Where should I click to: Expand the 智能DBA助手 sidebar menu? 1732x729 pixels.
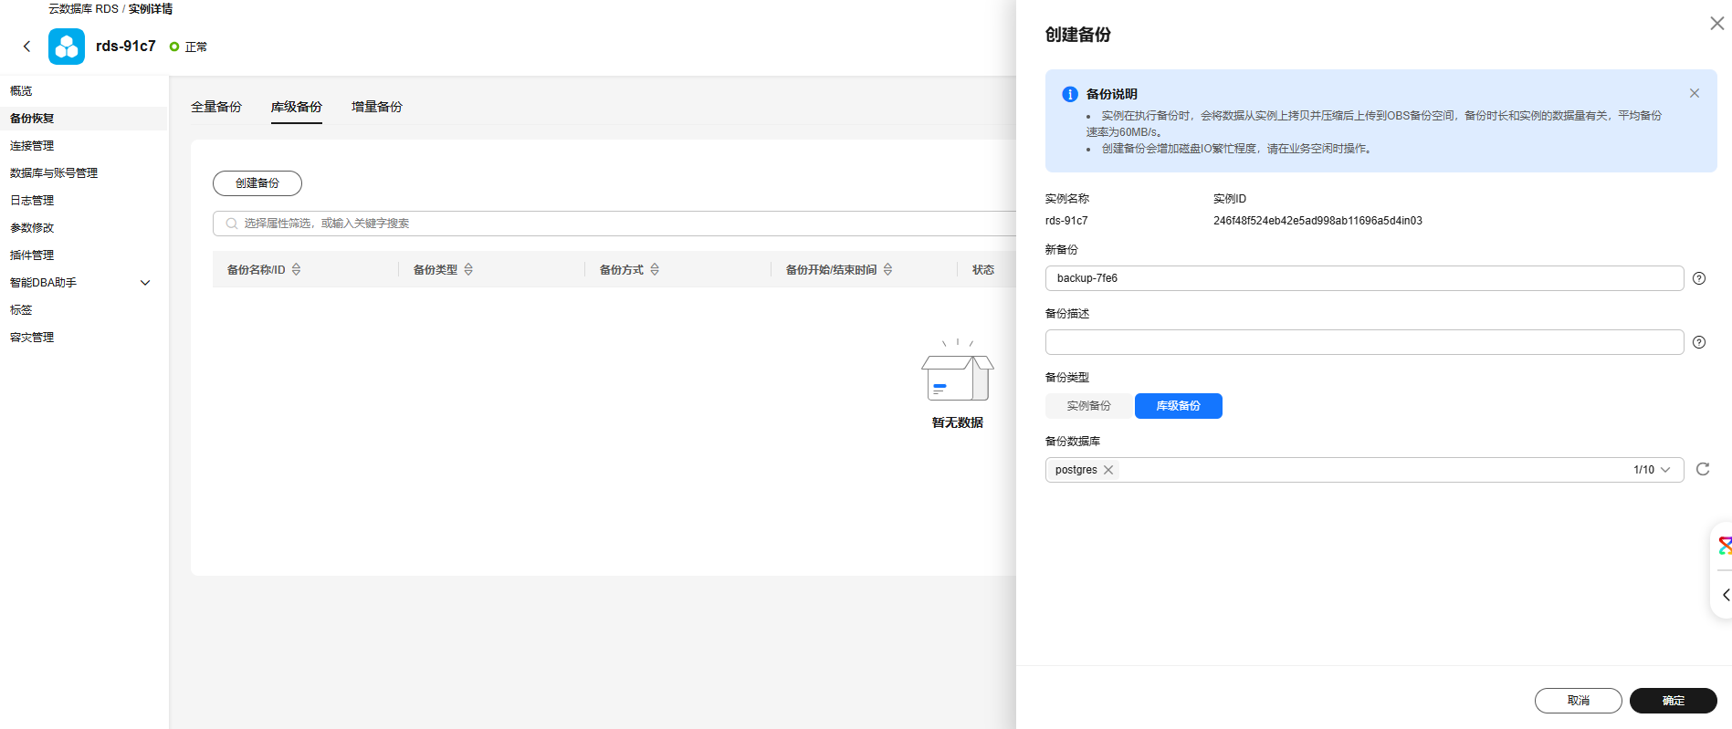pos(144,283)
